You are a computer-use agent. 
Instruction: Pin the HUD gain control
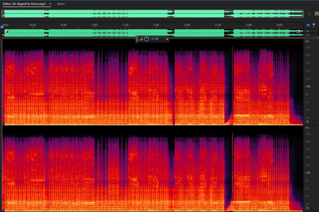coord(167,39)
